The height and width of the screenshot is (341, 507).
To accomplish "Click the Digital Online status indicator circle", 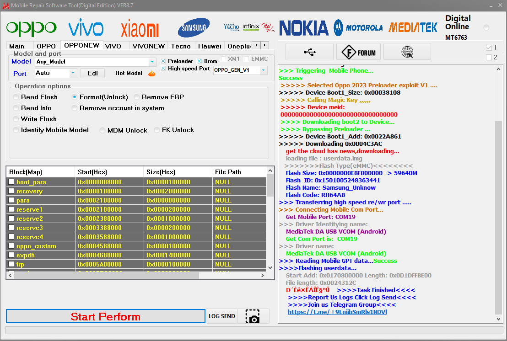I will (486, 28).
